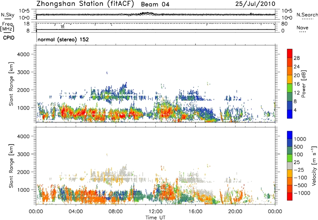The width and height of the screenshot is (318, 220).
Task: Click the 'N.Search' legend label
Action: (x=307, y=15)
